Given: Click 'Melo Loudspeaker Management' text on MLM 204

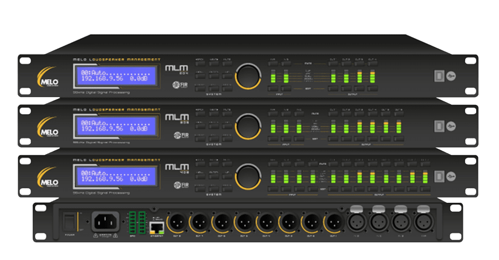Looking at the screenshot, I should pyautogui.click(x=116, y=60).
